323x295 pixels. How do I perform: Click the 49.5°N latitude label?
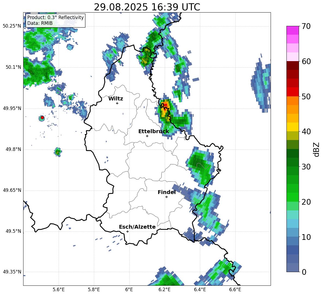pyautogui.click(x=13, y=231)
